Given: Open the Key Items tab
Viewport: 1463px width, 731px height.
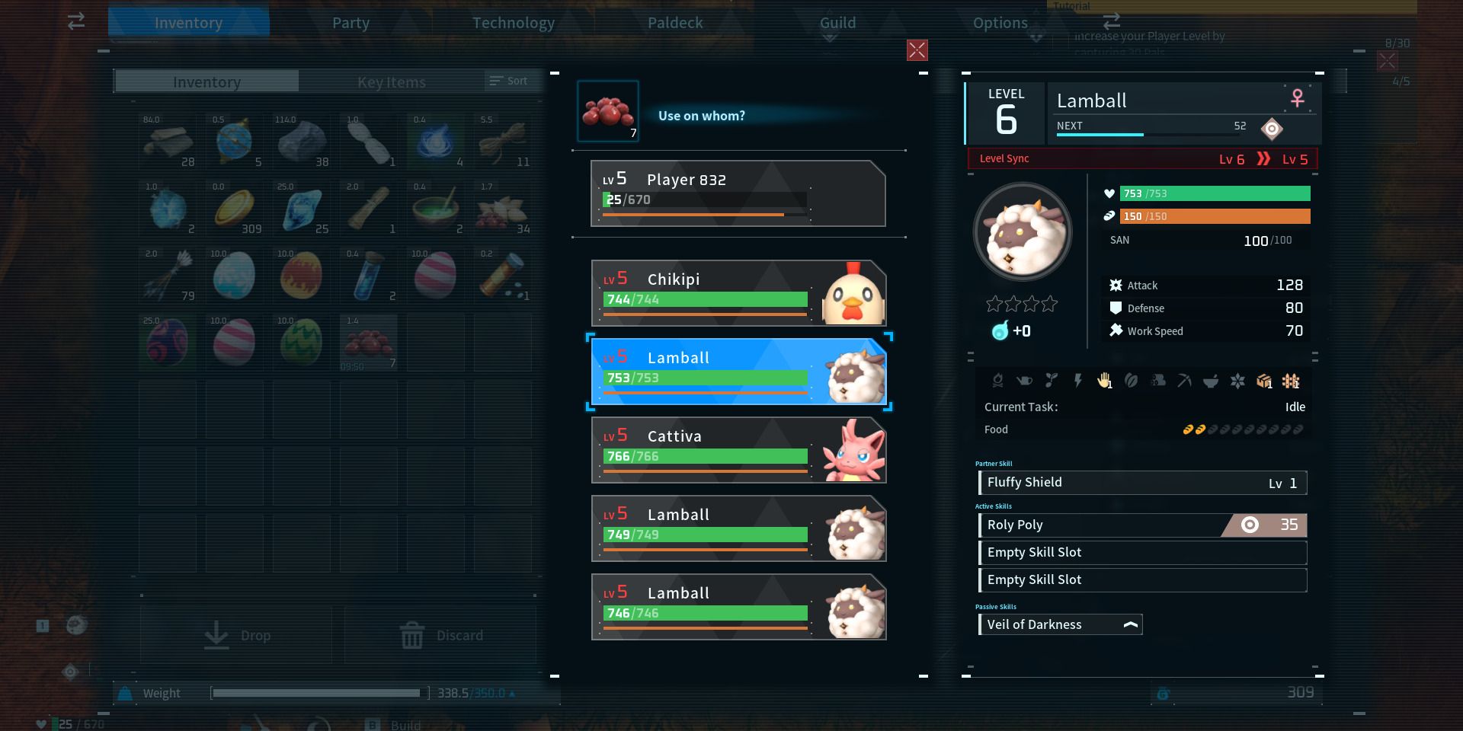Looking at the screenshot, I should (392, 81).
